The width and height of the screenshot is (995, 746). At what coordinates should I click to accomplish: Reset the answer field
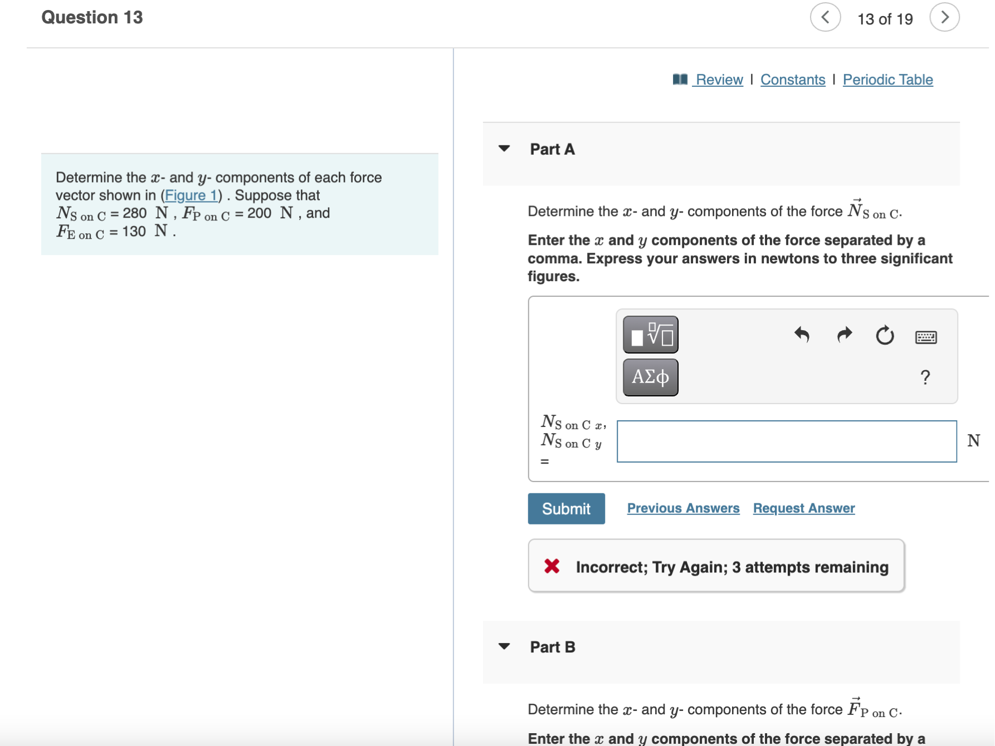[x=885, y=335]
